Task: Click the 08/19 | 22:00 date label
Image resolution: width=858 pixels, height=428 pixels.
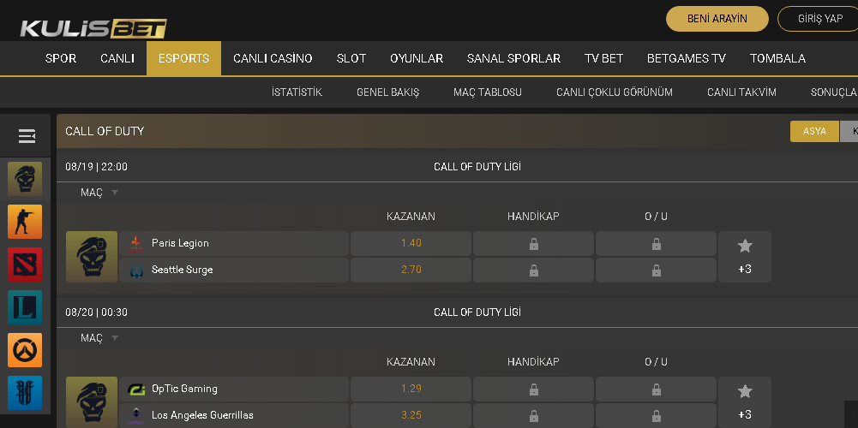Action: (96, 167)
